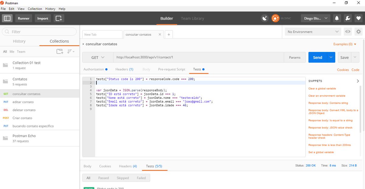365x189 pixels.
Task: Open the Tests request tab
Action: (x=199, y=69)
